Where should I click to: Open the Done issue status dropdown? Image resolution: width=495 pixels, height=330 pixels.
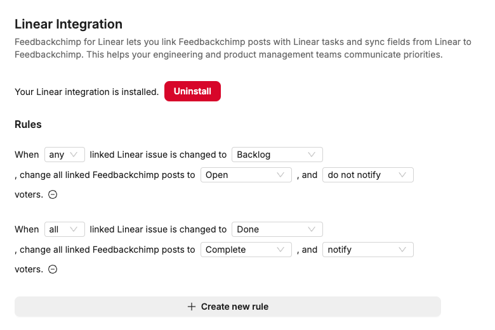tap(277, 229)
